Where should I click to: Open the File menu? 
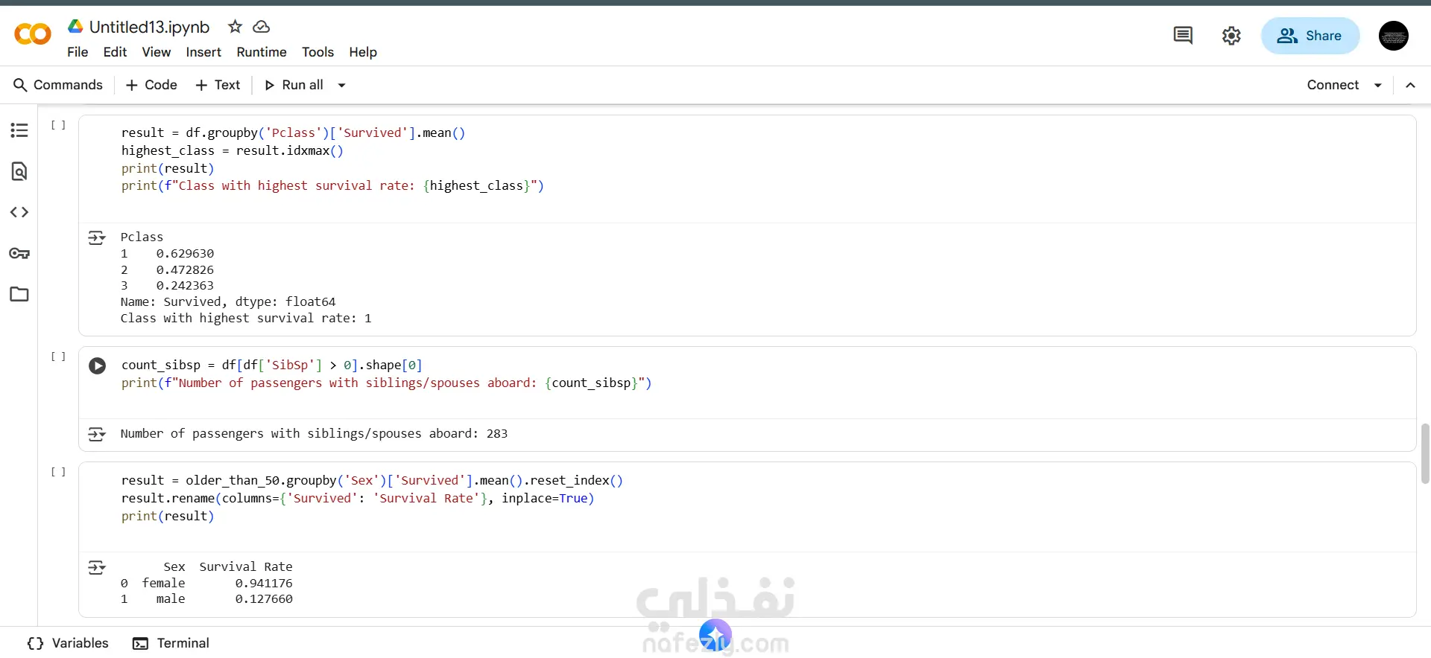(x=78, y=52)
